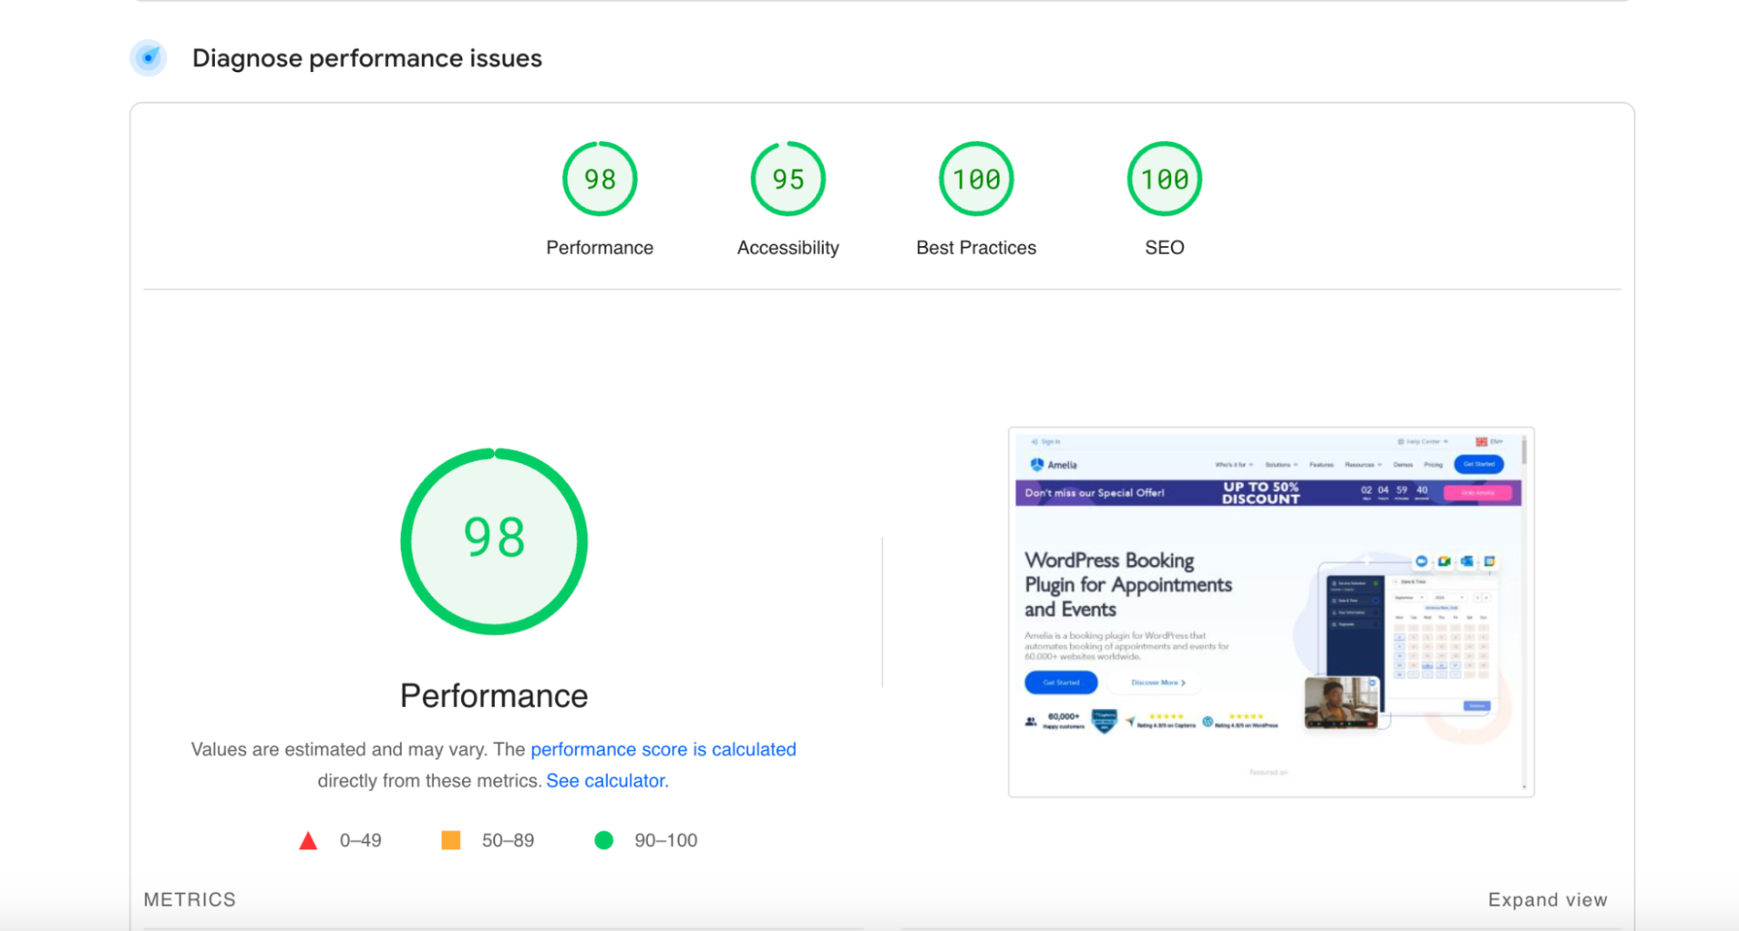
Task: Click the 'Performance' label under the 98 gauge at top
Action: 600,248
